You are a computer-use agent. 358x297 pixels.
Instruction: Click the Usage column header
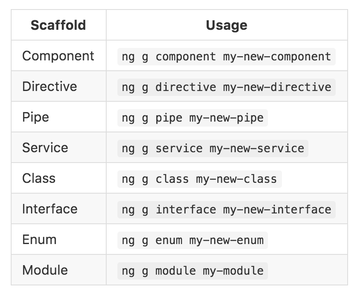pos(226,25)
